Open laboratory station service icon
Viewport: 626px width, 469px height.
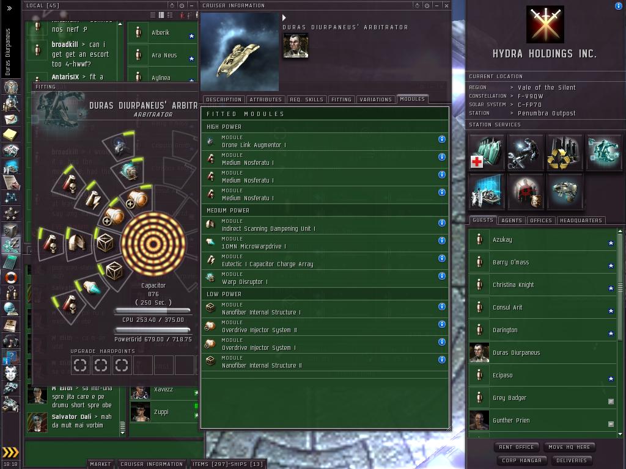pos(486,191)
